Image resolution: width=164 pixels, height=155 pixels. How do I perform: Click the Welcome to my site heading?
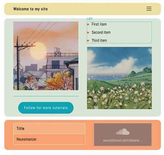click(30, 9)
